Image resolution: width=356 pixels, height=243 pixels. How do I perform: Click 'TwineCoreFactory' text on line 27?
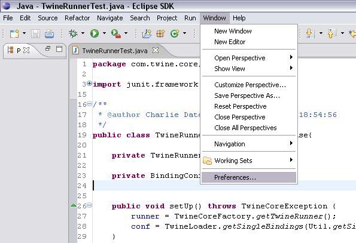click(x=212, y=216)
